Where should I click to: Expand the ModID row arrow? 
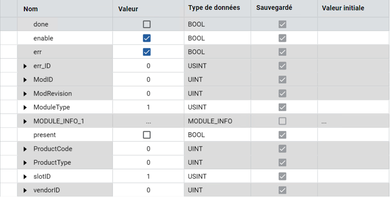[x=25, y=80]
